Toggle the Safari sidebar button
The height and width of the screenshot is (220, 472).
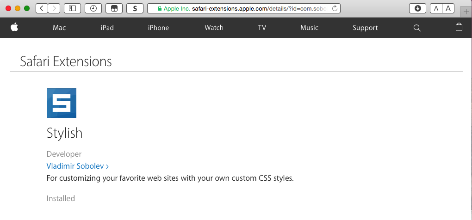72,8
